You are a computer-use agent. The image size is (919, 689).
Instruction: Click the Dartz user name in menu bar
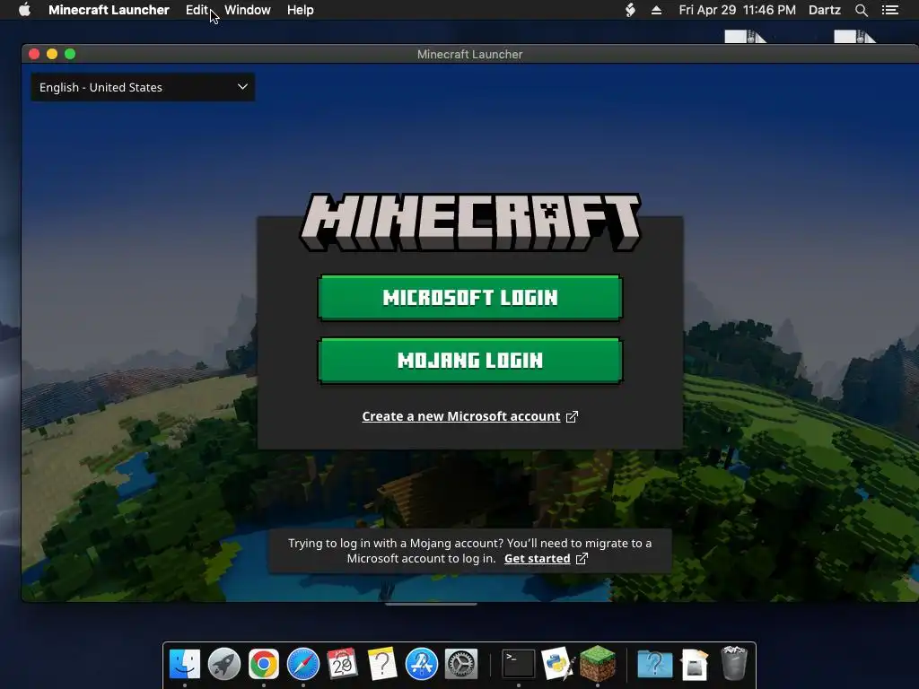click(x=824, y=10)
